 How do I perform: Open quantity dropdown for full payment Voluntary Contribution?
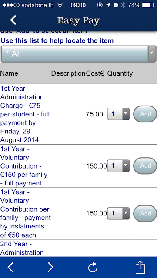(x=118, y=166)
